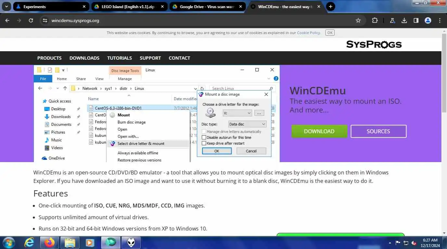Open foobar2000 alien-face taskbar icon
Screen dimensions: 447x249
click(x=131, y=243)
